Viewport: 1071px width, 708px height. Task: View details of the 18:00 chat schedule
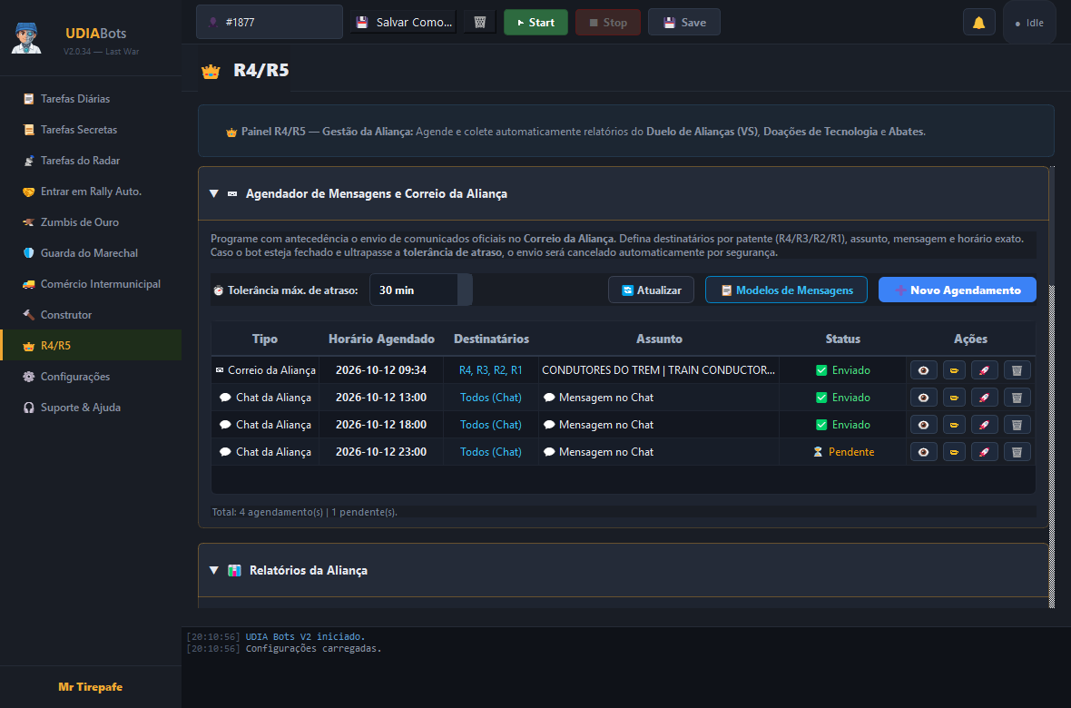923,425
